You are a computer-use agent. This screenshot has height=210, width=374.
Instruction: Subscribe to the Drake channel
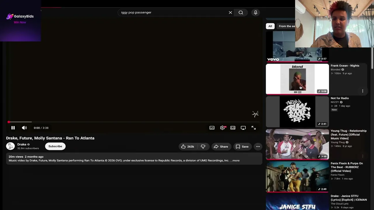coord(55,146)
